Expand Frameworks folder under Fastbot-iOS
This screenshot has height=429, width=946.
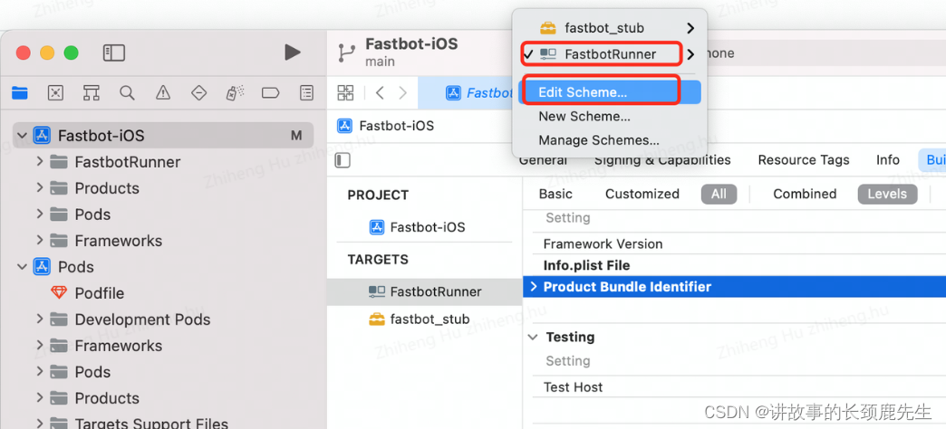coord(40,241)
